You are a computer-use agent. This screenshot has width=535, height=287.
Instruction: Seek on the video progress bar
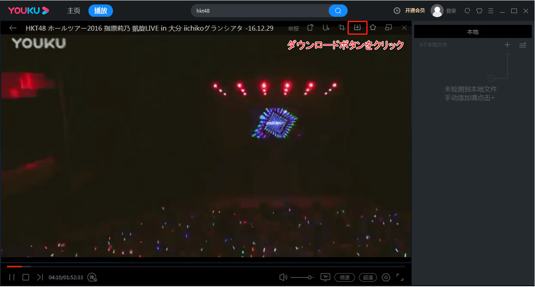(x=206, y=267)
